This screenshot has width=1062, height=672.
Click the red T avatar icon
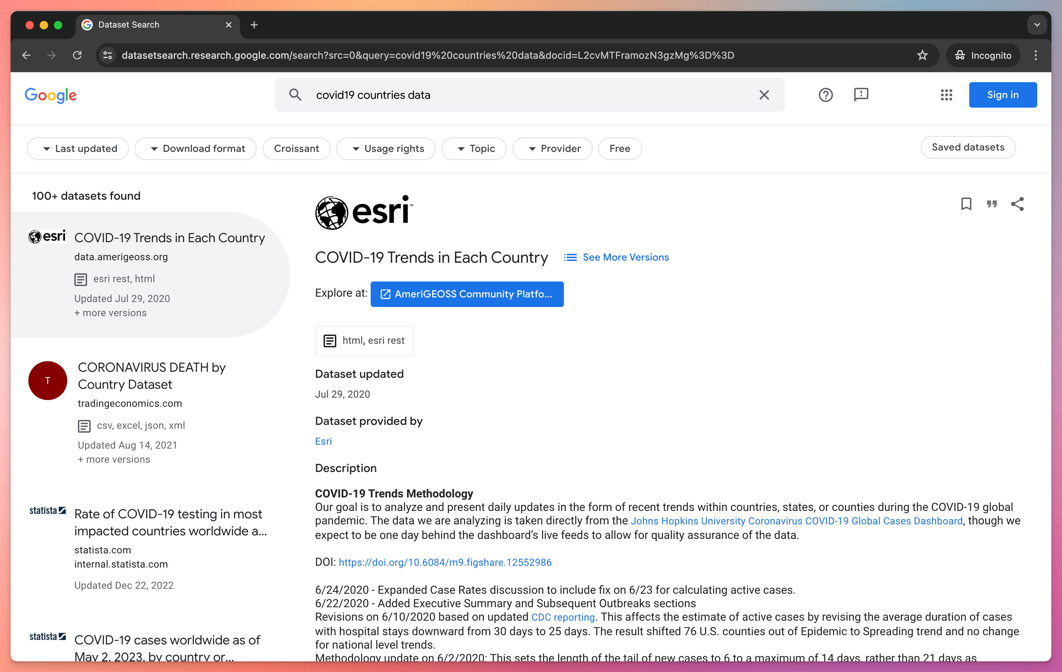(x=48, y=380)
